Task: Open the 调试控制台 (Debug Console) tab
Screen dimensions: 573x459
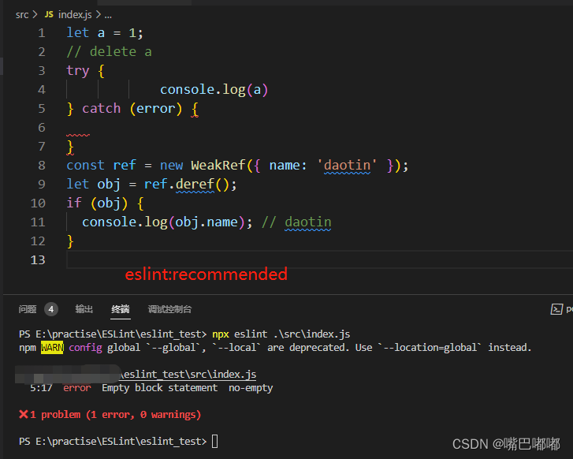Action: 169,309
